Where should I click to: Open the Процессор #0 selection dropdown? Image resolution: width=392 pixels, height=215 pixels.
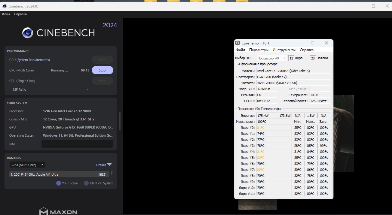(272, 58)
